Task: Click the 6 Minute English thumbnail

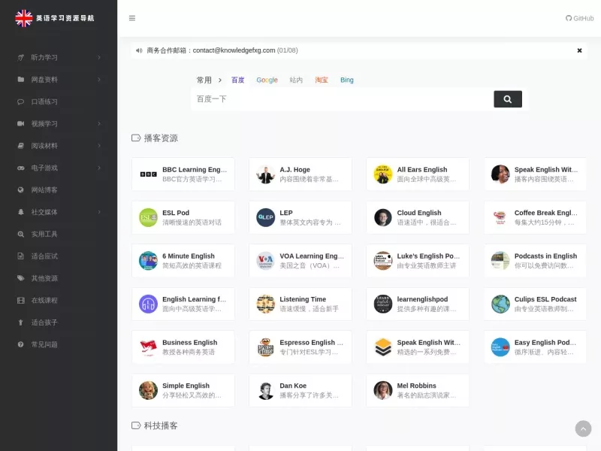Action: coord(148,261)
